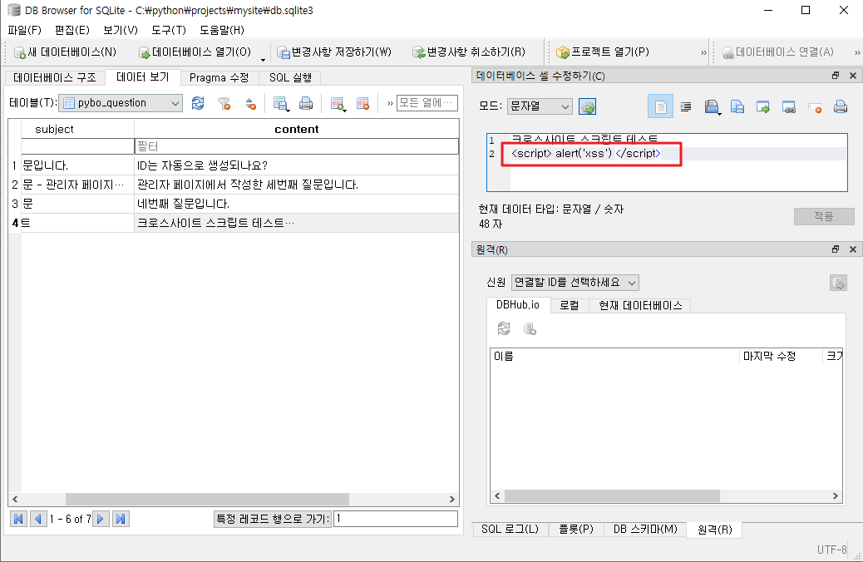Viewport: 863px width, 562px height.
Task: Click the content 필터 filter field
Action: [x=297, y=146]
